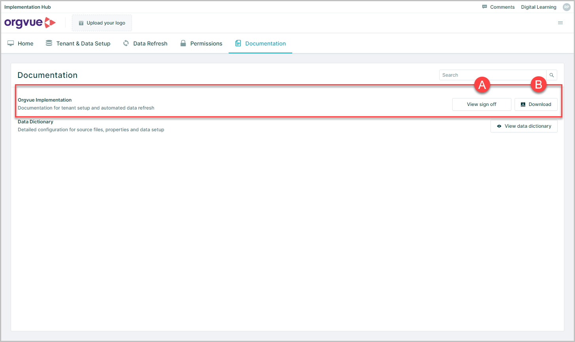Click the Orgvue Implementation title

click(45, 100)
